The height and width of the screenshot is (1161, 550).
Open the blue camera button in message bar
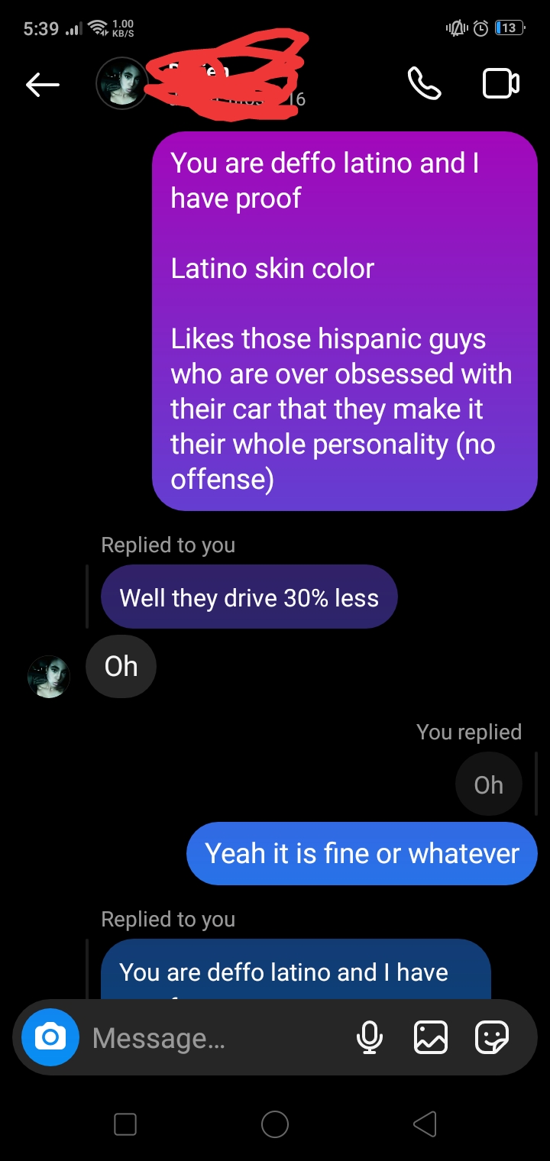pyautogui.click(x=50, y=1037)
